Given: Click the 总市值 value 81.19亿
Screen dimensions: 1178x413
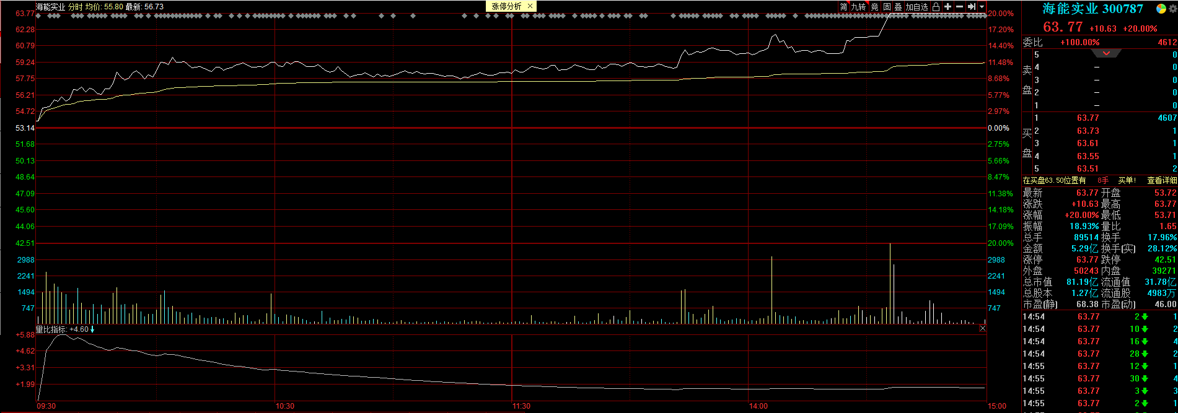Looking at the screenshot, I should tap(1083, 282).
